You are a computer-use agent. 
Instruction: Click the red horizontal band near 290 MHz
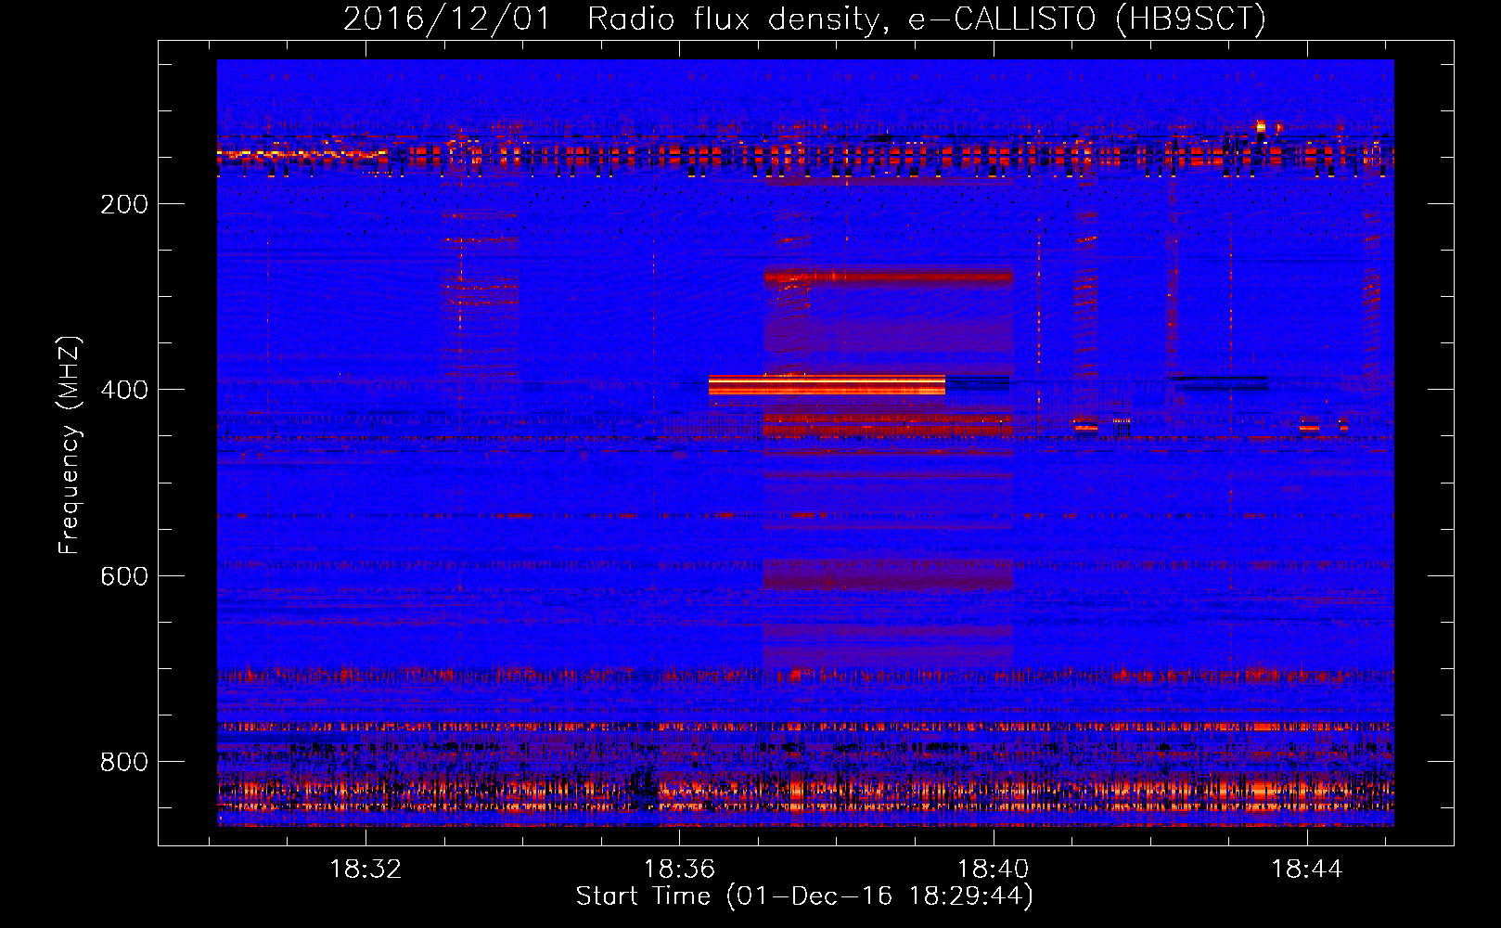(889, 277)
